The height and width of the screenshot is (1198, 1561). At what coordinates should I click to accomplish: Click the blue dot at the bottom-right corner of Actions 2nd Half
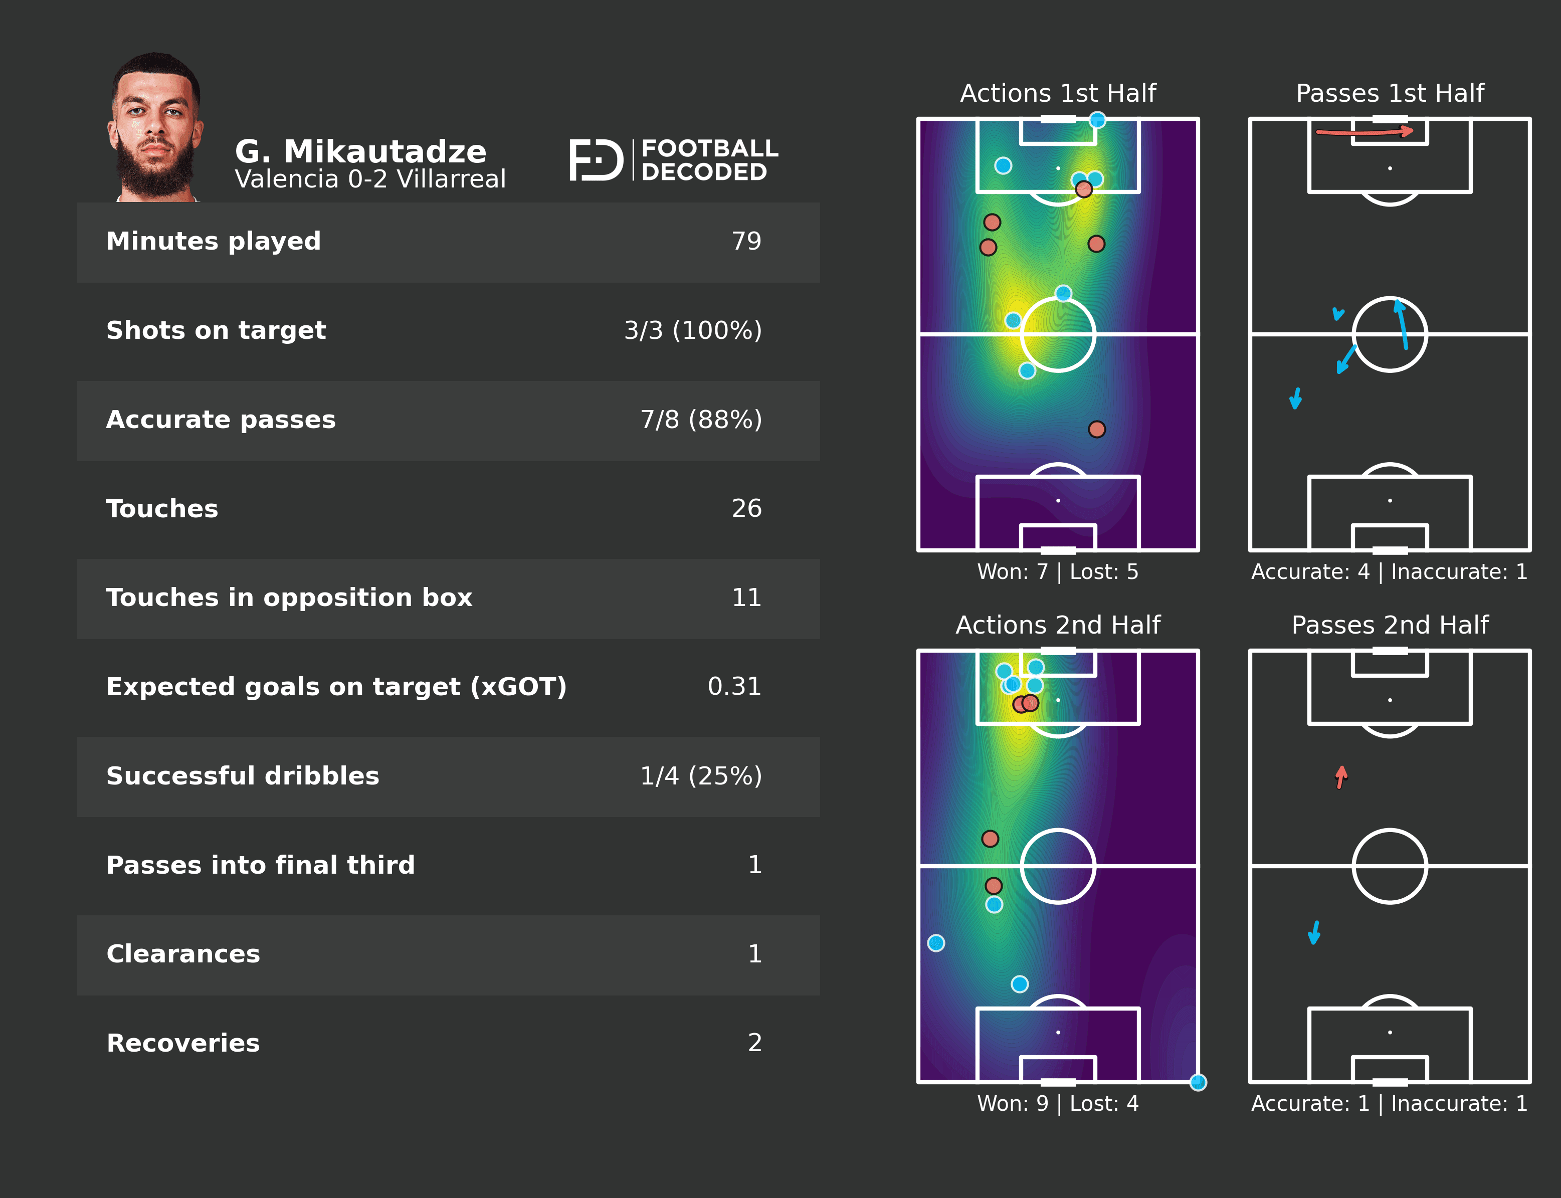(1198, 1083)
